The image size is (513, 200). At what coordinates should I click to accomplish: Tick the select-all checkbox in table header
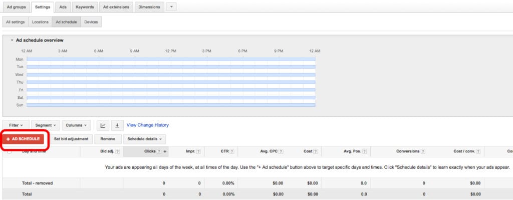(x=10, y=151)
